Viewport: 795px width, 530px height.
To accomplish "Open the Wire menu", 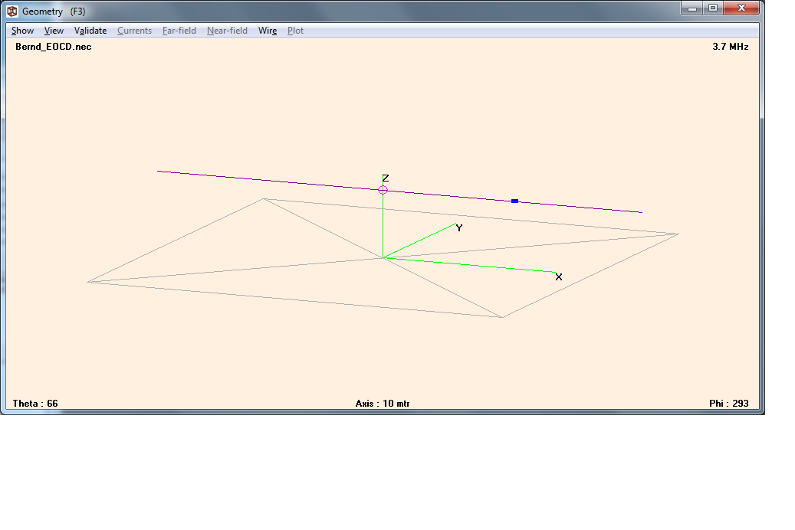I will pos(268,31).
